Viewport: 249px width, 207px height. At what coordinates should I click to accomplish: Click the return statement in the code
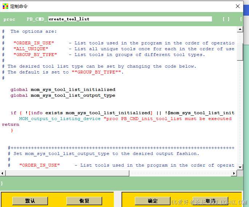pyautogui.click(x=11, y=124)
